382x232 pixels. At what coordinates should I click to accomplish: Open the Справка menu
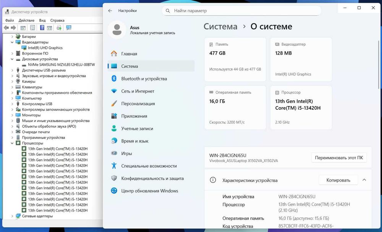tap(57, 20)
